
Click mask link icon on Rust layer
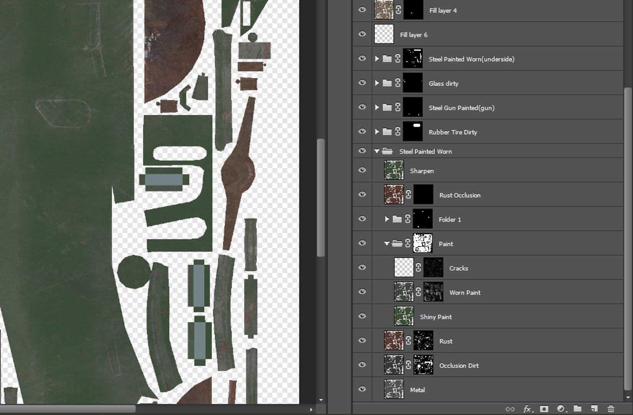pos(408,340)
